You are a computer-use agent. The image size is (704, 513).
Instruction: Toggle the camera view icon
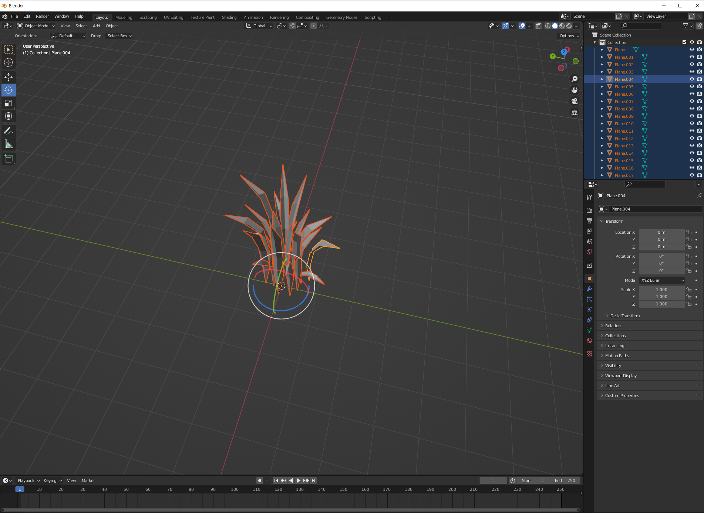click(575, 101)
